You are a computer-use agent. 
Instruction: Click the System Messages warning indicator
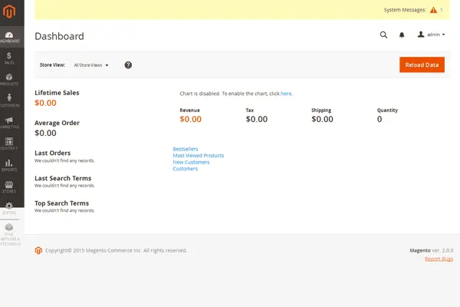point(434,10)
